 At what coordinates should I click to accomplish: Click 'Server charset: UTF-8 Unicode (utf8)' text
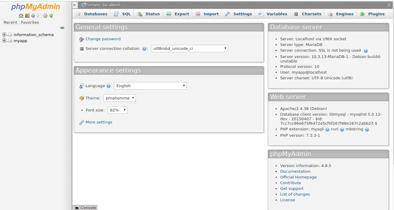click(316, 78)
